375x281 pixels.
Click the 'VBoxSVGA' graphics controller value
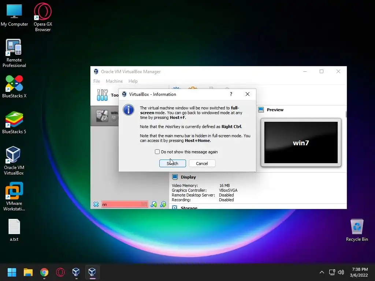pyautogui.click(x=228, y=190)
